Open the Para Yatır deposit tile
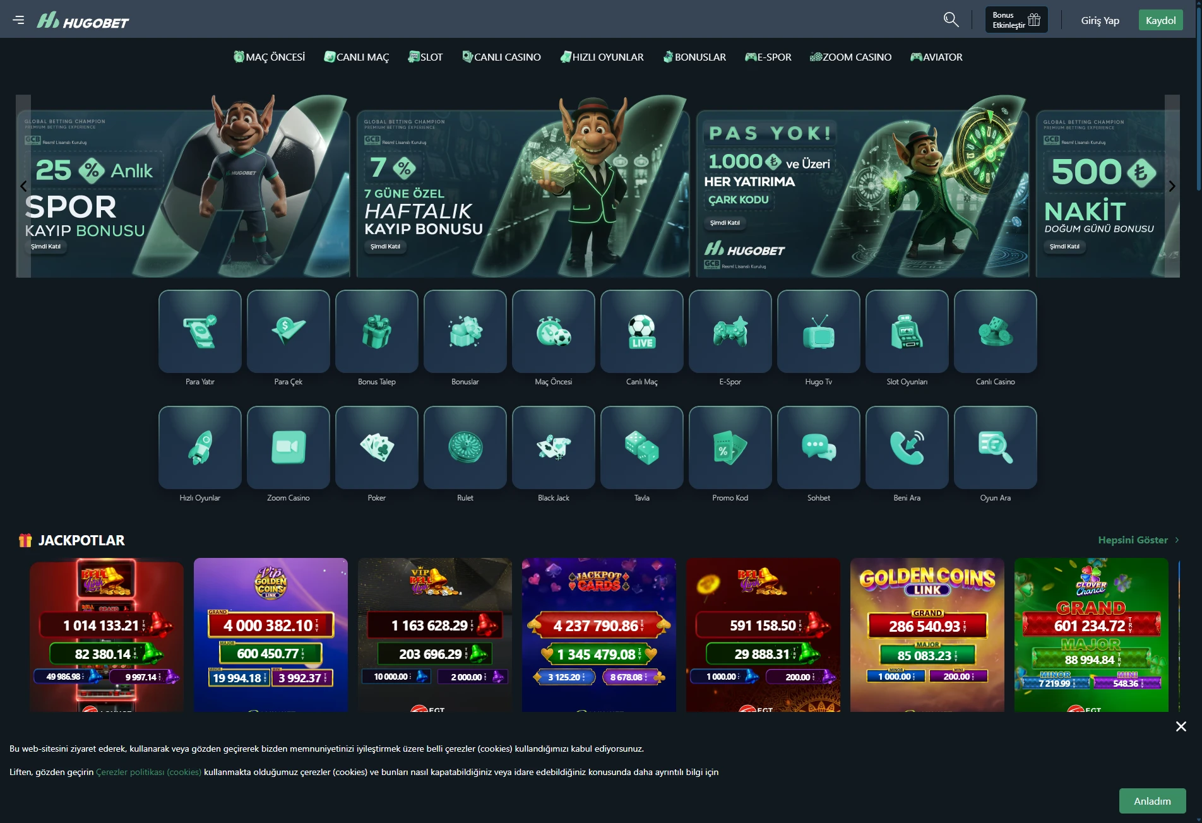This screenshot has width=1202, height=823. click(200, 331)
